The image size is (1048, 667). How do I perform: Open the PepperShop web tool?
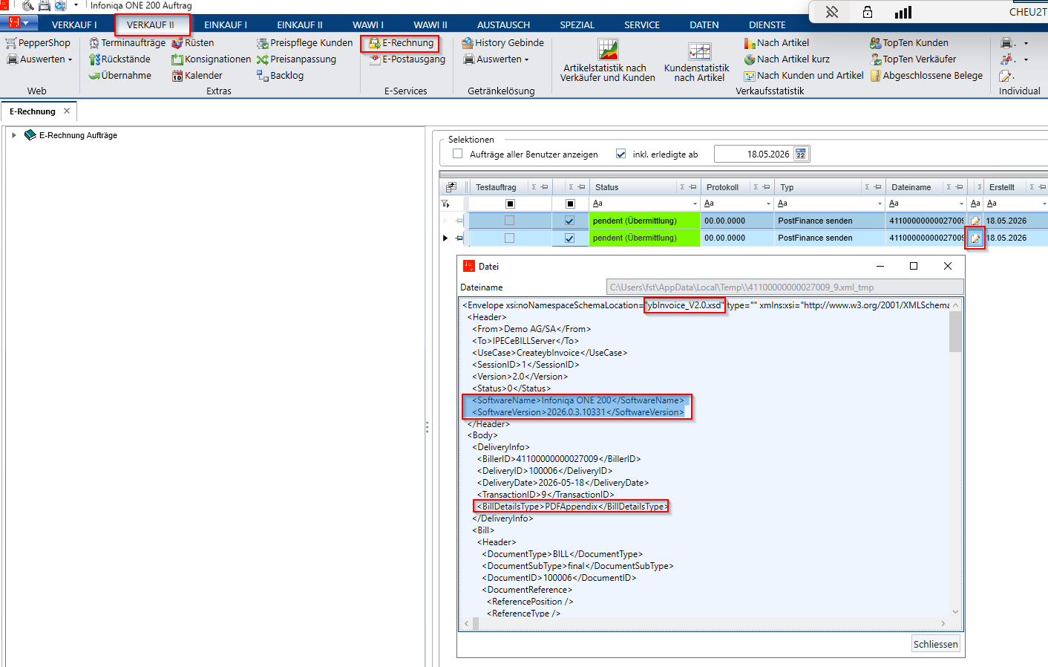(38, 43)
